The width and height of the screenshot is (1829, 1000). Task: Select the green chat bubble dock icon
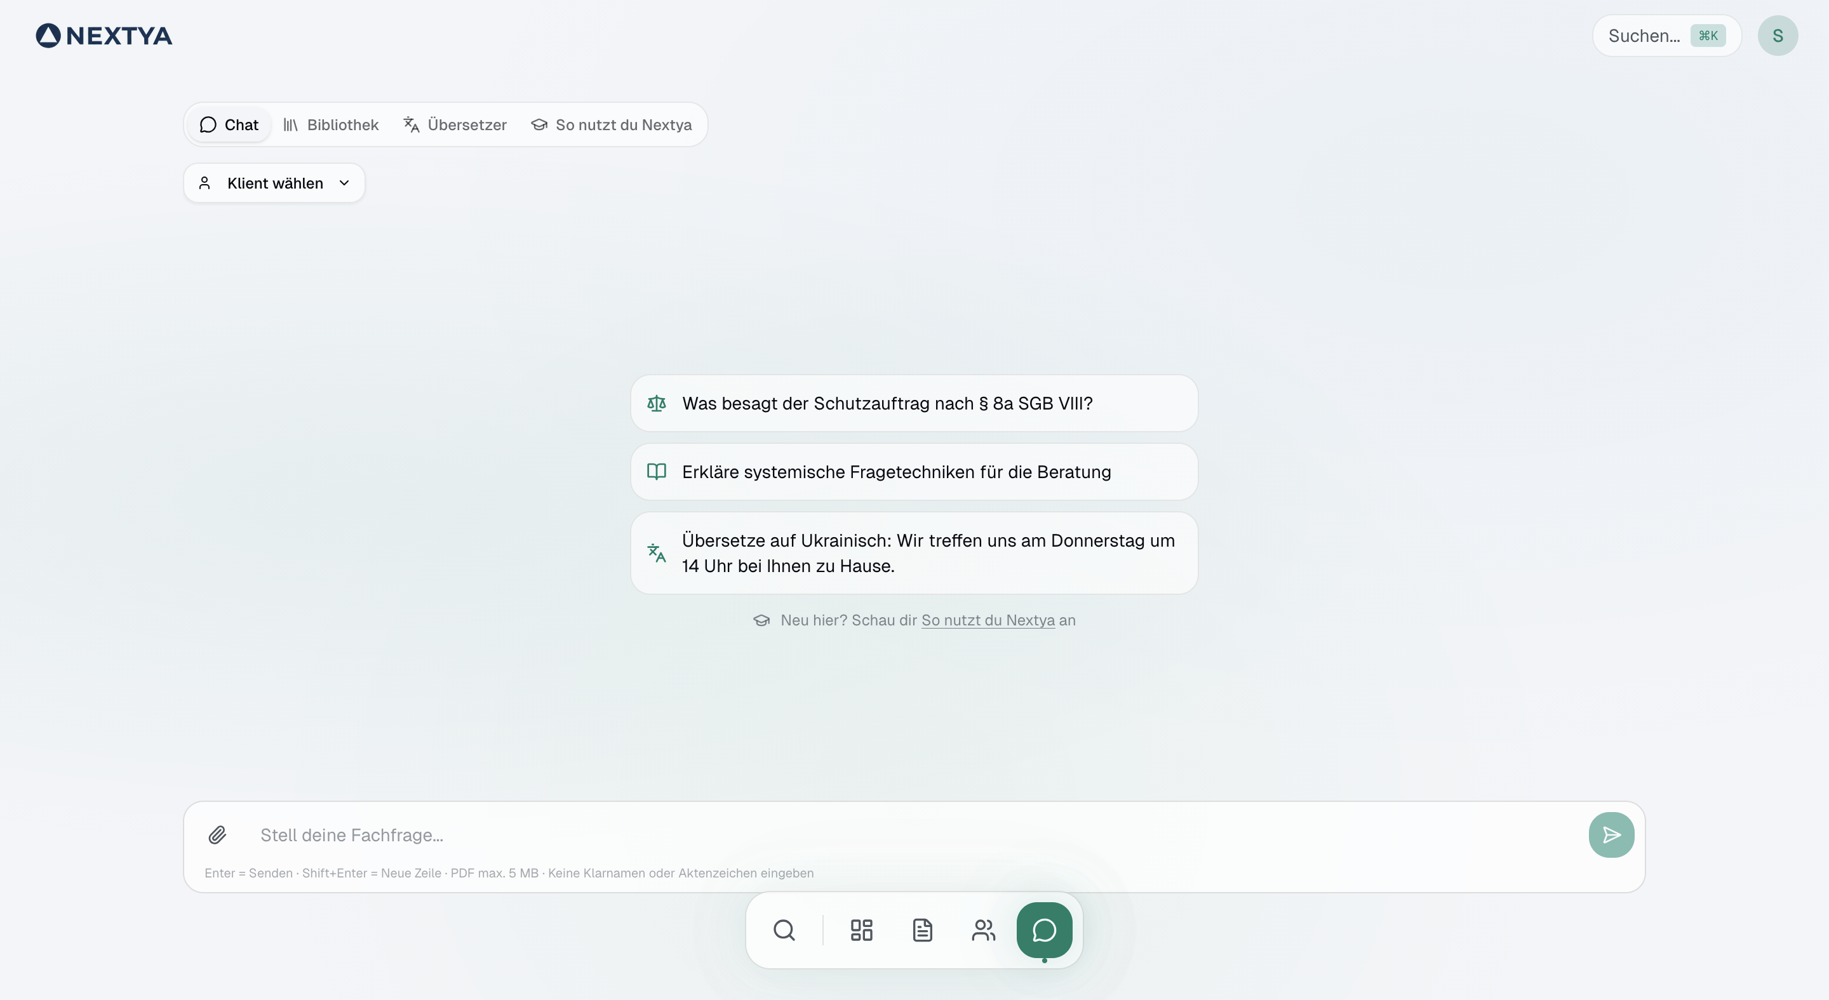1043,930
